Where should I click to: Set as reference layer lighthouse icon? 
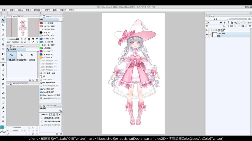(224, 22)
